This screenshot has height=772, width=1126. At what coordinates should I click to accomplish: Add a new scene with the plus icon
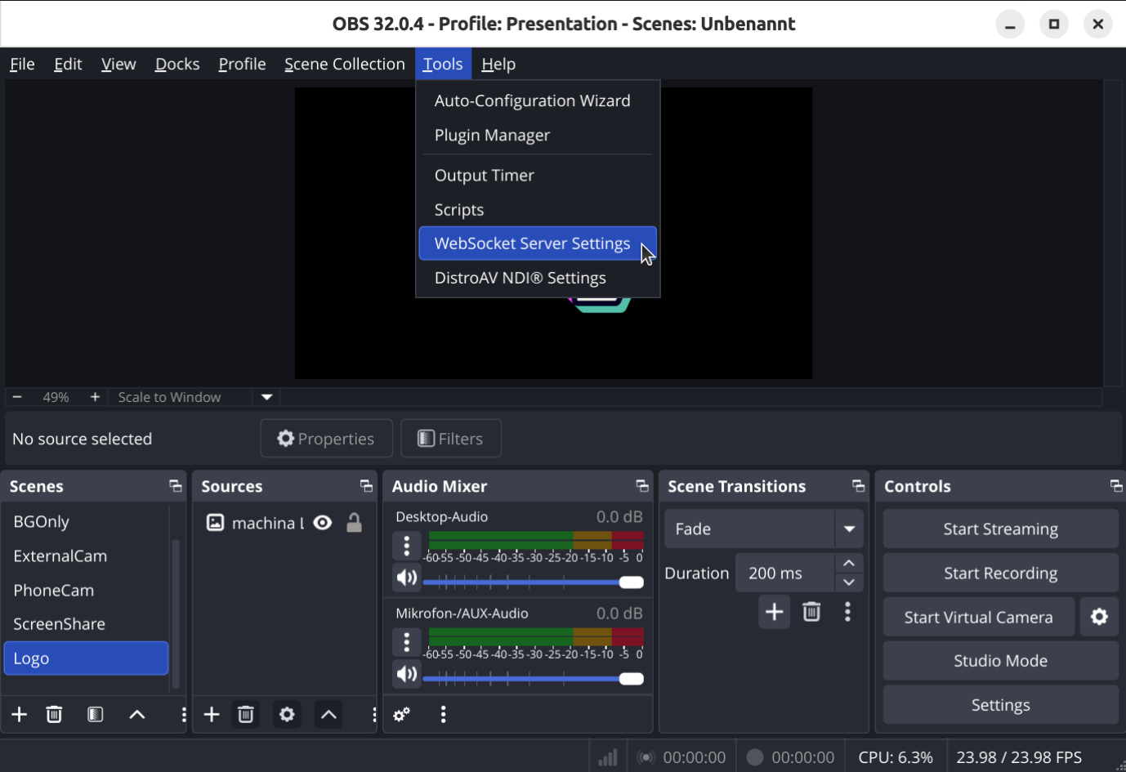click(19, 714)
